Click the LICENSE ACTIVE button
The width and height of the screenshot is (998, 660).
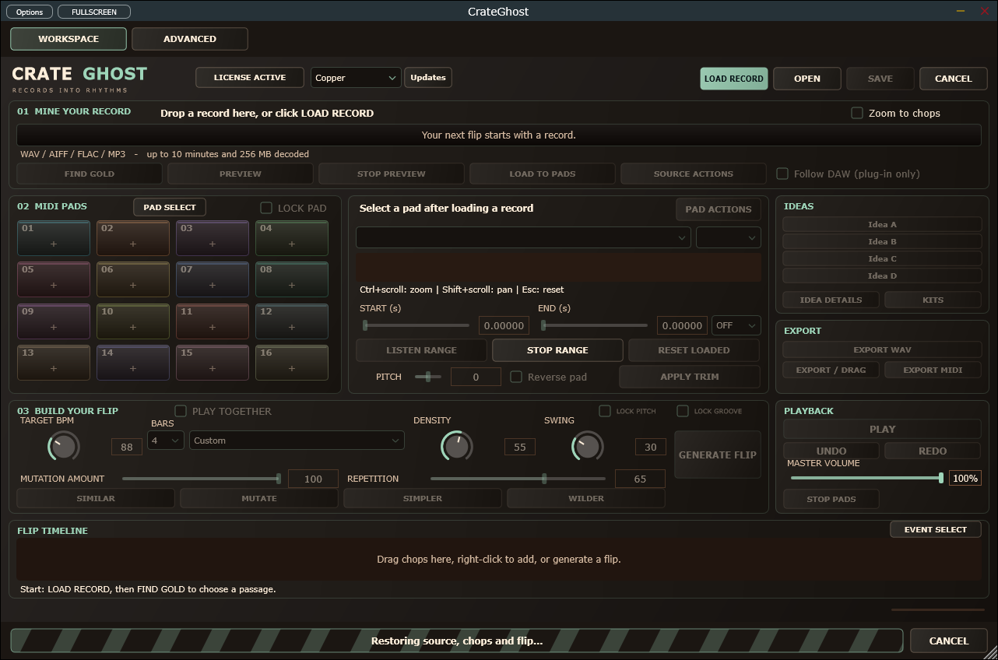point(250,78)
